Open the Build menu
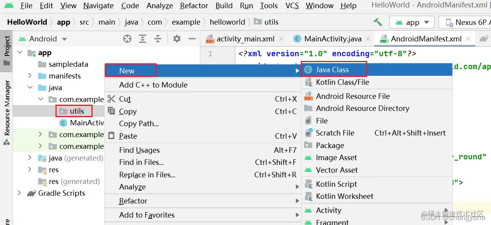This screenshot has width=491, height=225. [224, 5]
